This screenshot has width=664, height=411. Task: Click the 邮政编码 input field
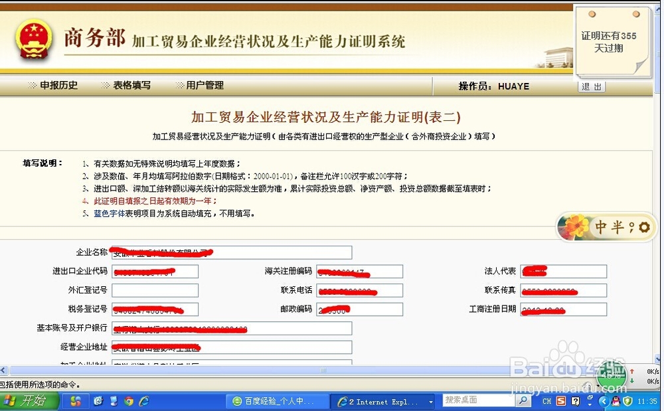pos(359,309)
